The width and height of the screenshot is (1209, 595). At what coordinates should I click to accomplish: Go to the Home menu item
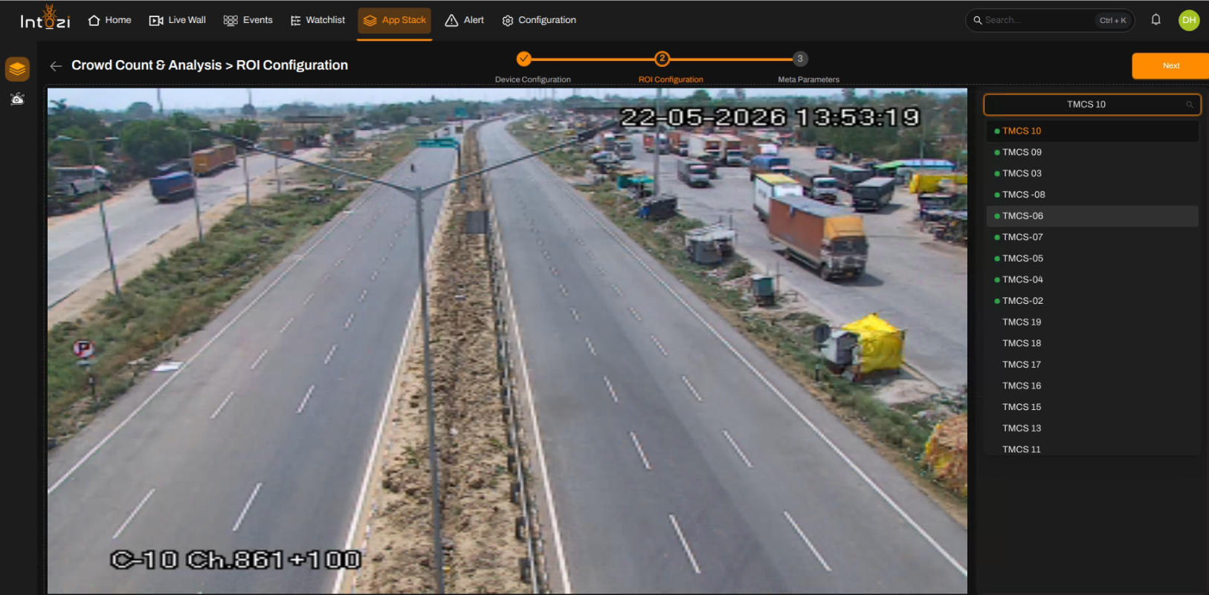(109, 20)
